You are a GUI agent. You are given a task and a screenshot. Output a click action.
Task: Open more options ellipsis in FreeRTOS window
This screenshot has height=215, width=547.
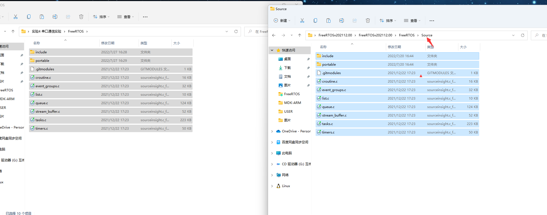tap(145, 17)
